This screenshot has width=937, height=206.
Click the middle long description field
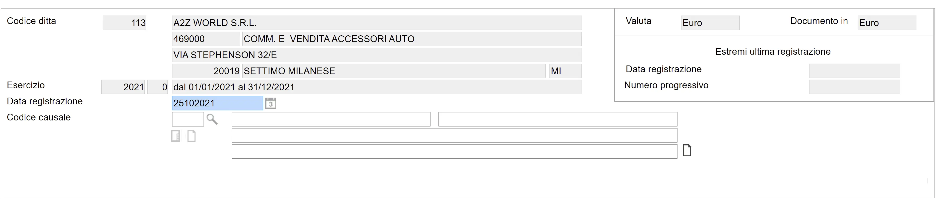454,135
